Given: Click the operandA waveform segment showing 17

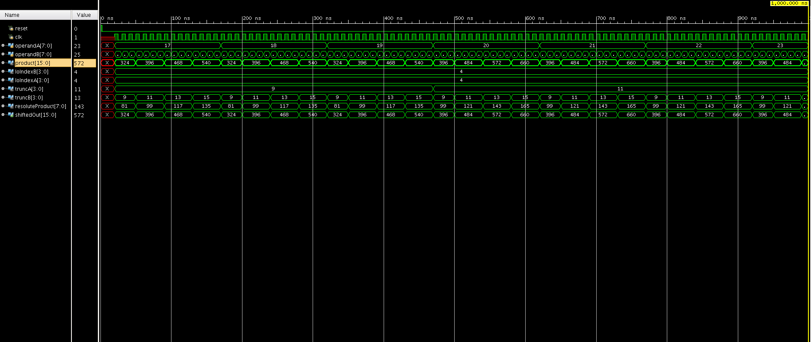Looking at the screenshot, I should point(168,45).
